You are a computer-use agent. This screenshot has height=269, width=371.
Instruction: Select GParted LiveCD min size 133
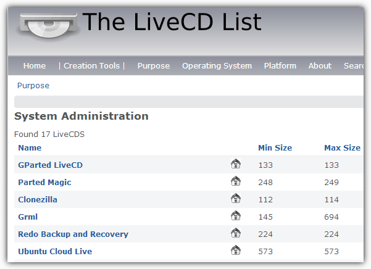click(265, 165)
